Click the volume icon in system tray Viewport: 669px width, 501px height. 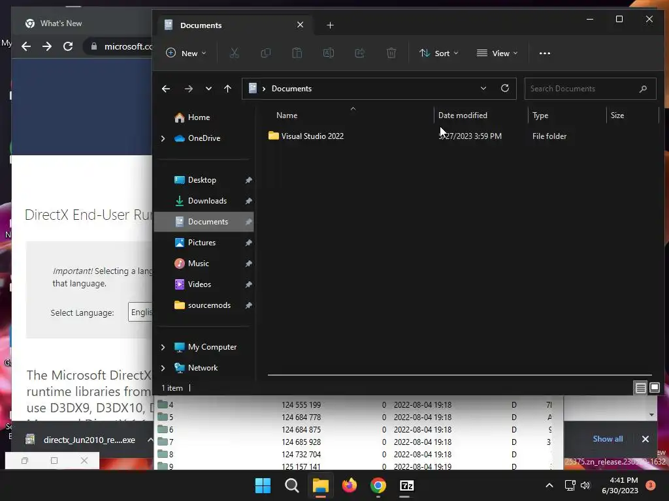(585, 485)
